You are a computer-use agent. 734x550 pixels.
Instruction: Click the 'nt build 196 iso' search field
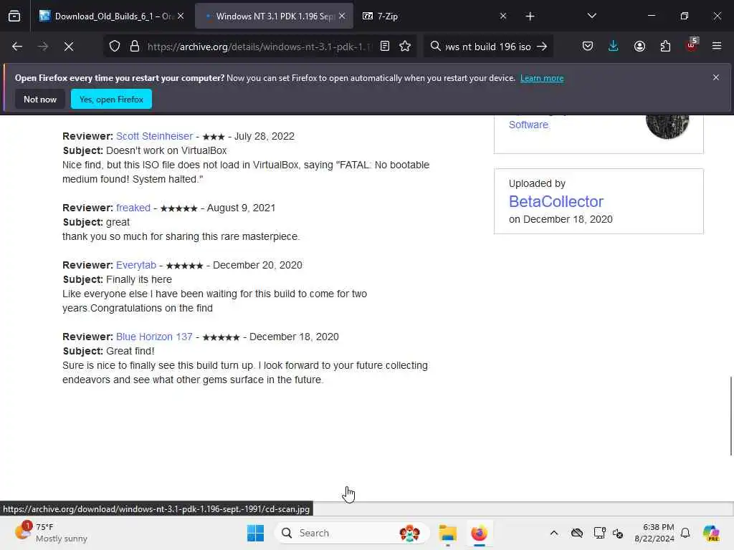[487, 47]
